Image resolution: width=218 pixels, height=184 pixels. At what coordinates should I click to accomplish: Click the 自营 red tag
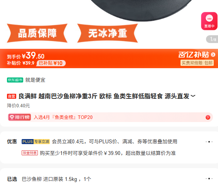tap(12, 96)
